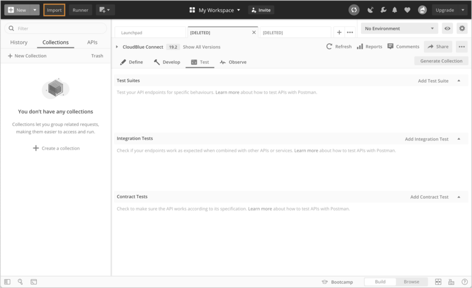Open the Define tab
Screen dimensions: 472x288
pos(131,62)
